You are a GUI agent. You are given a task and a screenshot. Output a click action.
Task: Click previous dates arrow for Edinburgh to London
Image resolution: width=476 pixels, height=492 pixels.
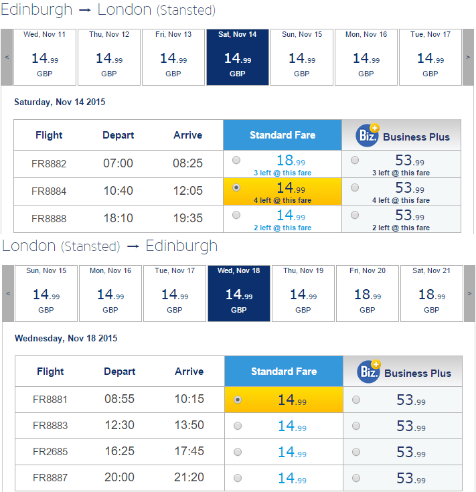click(x=7, y=57)
